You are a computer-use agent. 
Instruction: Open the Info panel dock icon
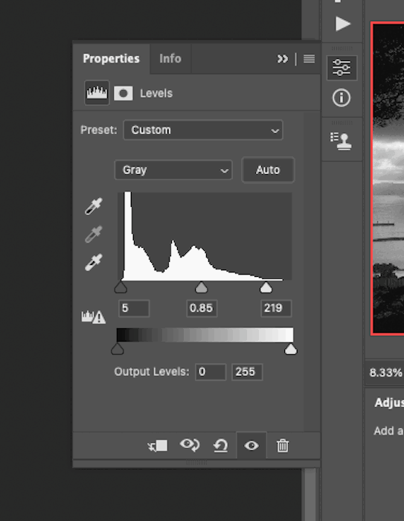point(342,98)
